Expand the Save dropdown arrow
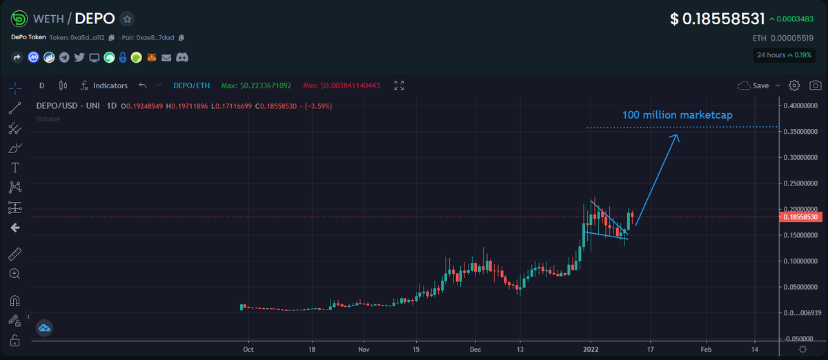The height and width of the screenshot is (360, 828). tap(778, 86)
